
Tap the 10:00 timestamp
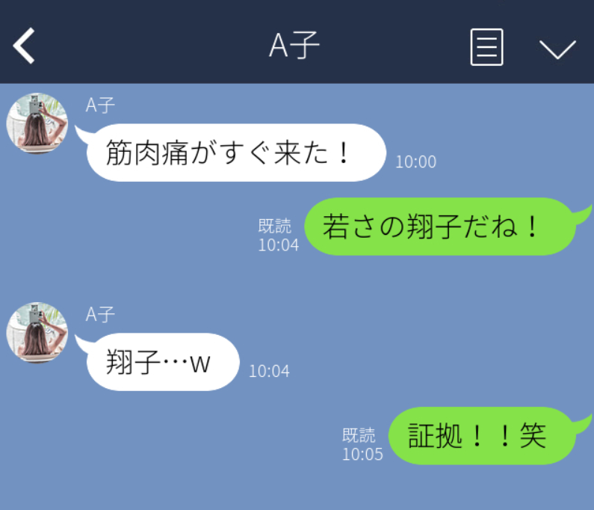pos(416,162)
